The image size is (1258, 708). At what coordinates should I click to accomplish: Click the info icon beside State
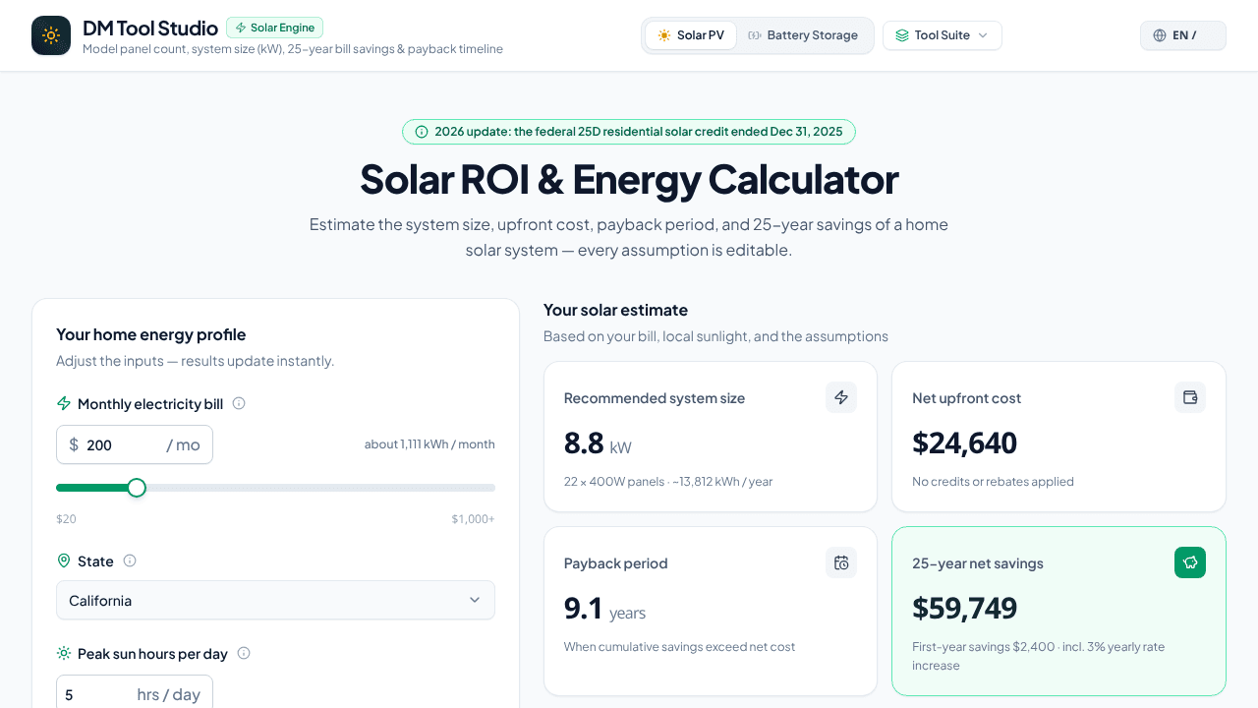pos(130,560)
